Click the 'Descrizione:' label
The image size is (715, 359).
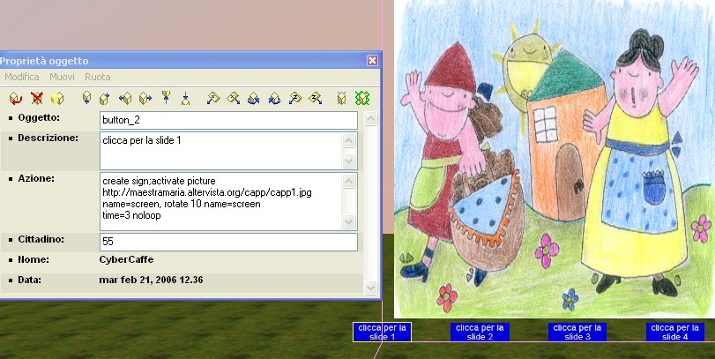(x=48, y=138)
